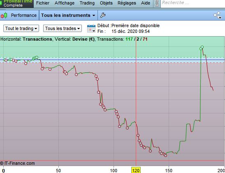Screen dimensions: 225x173
Task: Open the Affichage menu
Action: click(x=65, y=3)
